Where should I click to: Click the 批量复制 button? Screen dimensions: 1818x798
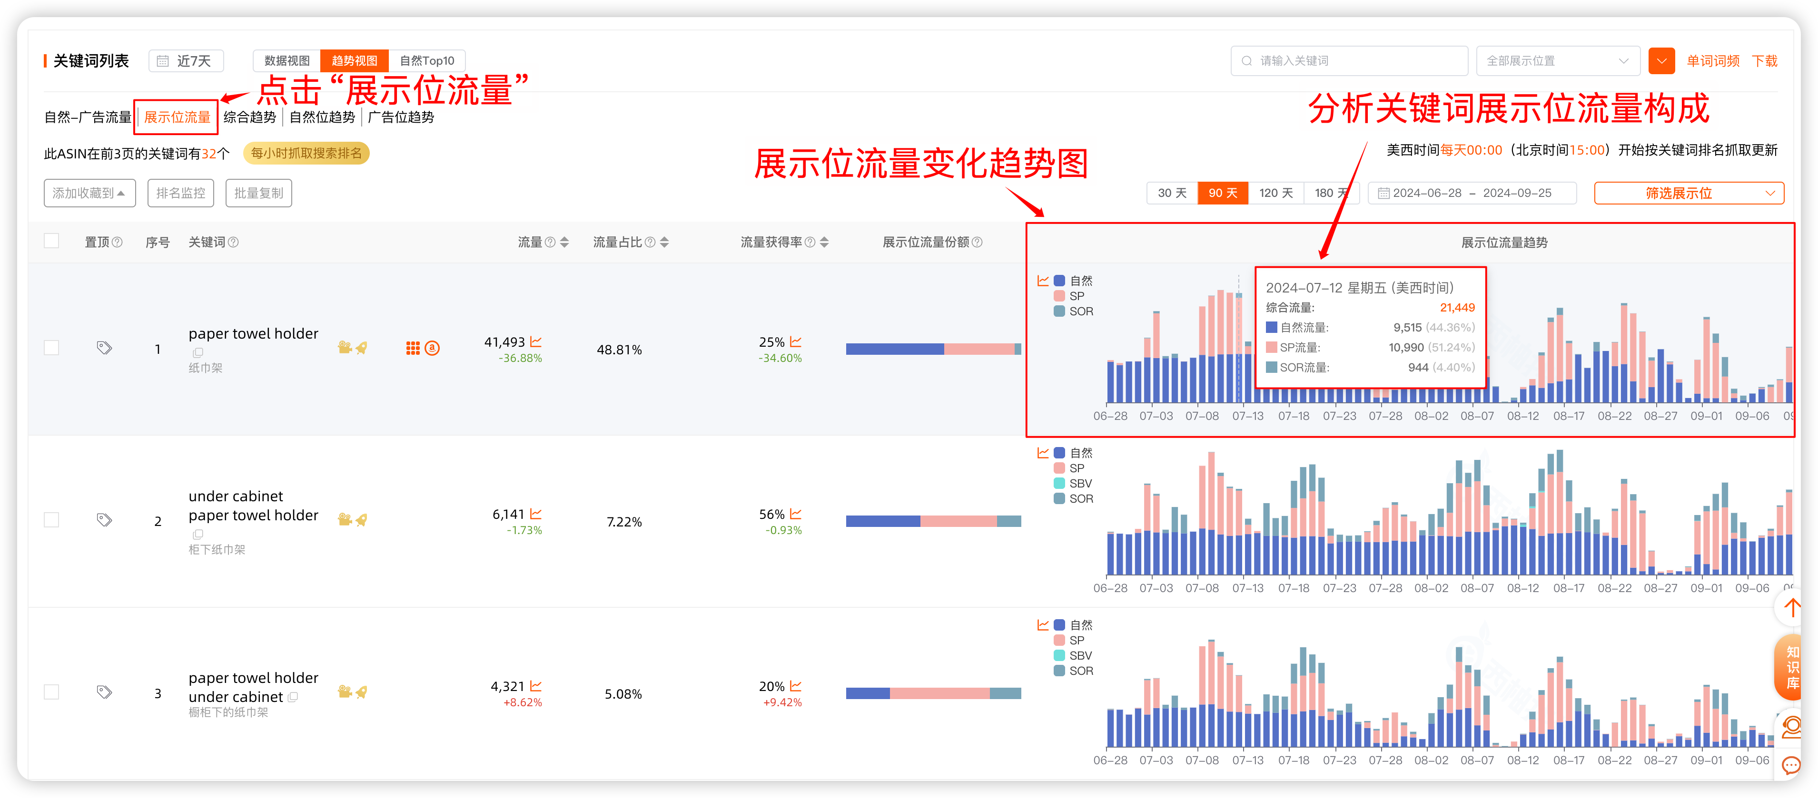pos(258,193)
